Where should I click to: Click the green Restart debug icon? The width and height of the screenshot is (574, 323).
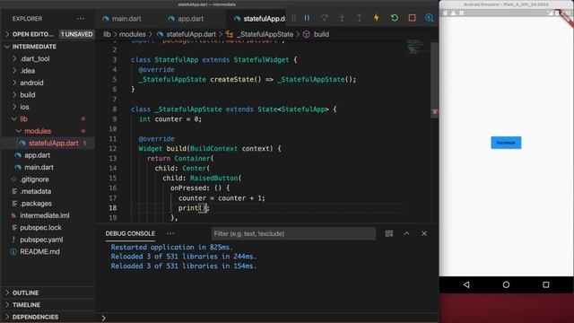click(395, 18)
